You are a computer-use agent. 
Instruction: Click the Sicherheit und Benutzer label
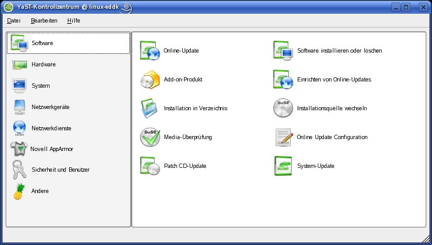coord(60,170)
